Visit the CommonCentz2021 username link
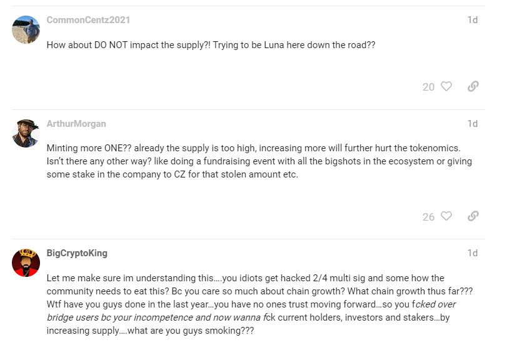 (88, 20)
